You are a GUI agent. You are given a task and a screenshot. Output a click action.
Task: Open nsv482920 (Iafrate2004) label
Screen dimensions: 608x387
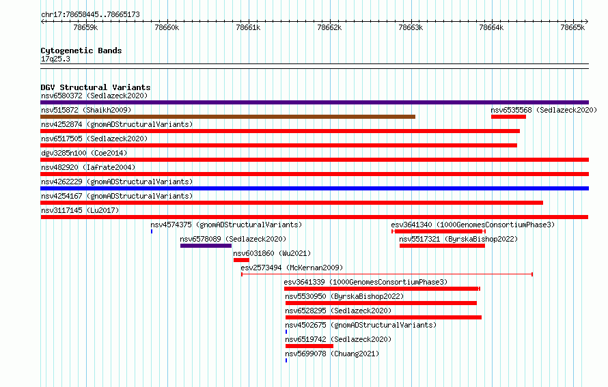88,167
